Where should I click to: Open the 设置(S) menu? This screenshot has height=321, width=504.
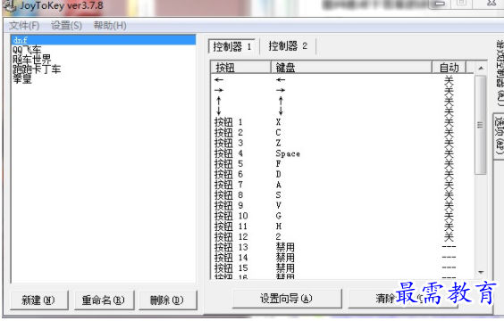click(66, 25)
